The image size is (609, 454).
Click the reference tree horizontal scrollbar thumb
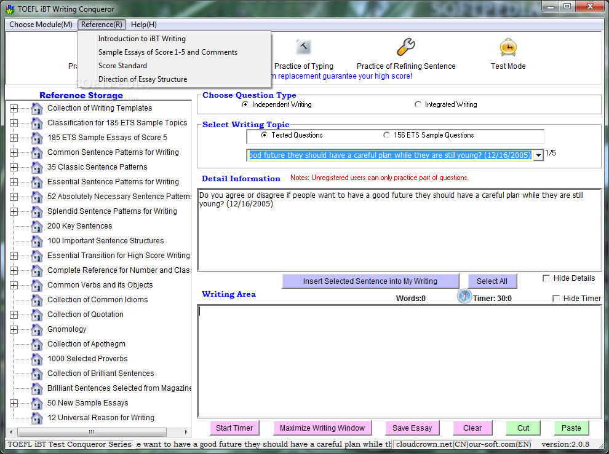coord(92,432)
